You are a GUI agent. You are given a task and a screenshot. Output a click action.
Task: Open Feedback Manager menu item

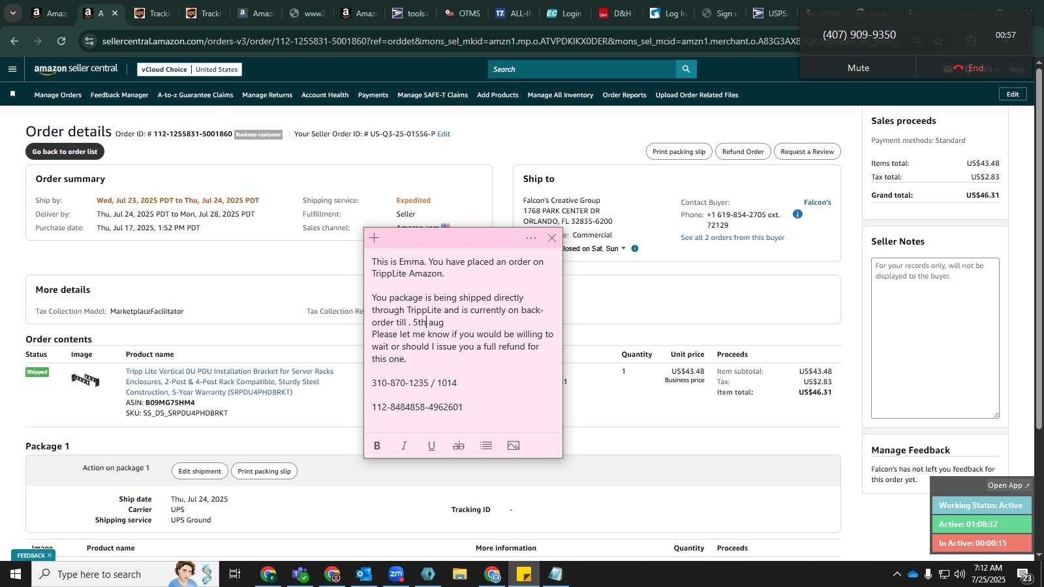[x=119, y=95]
